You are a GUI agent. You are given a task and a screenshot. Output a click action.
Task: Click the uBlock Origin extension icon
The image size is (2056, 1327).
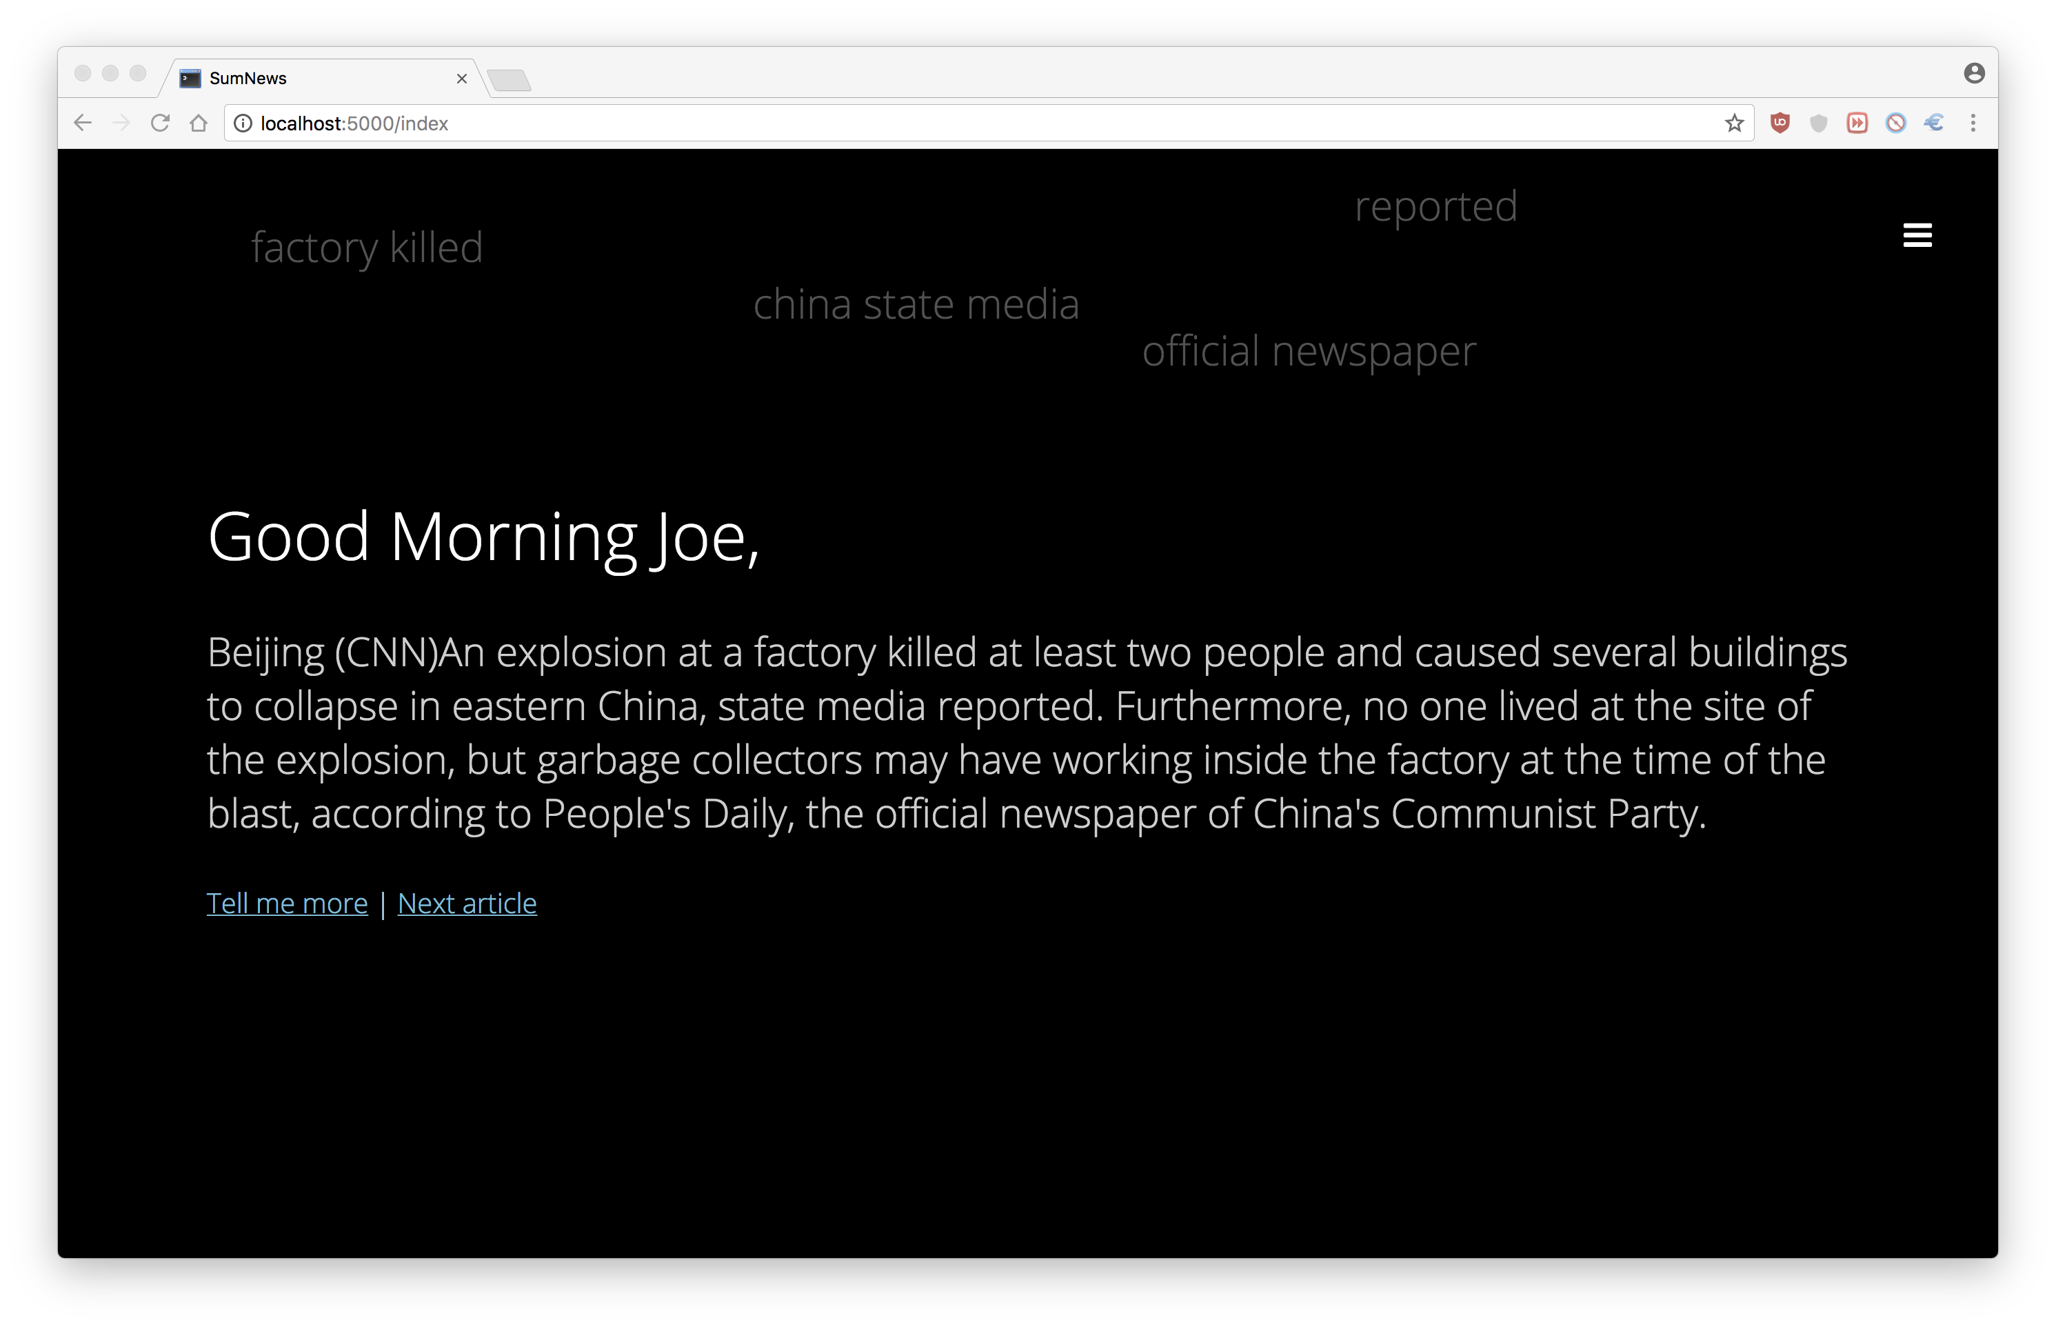click(1780, 123)
